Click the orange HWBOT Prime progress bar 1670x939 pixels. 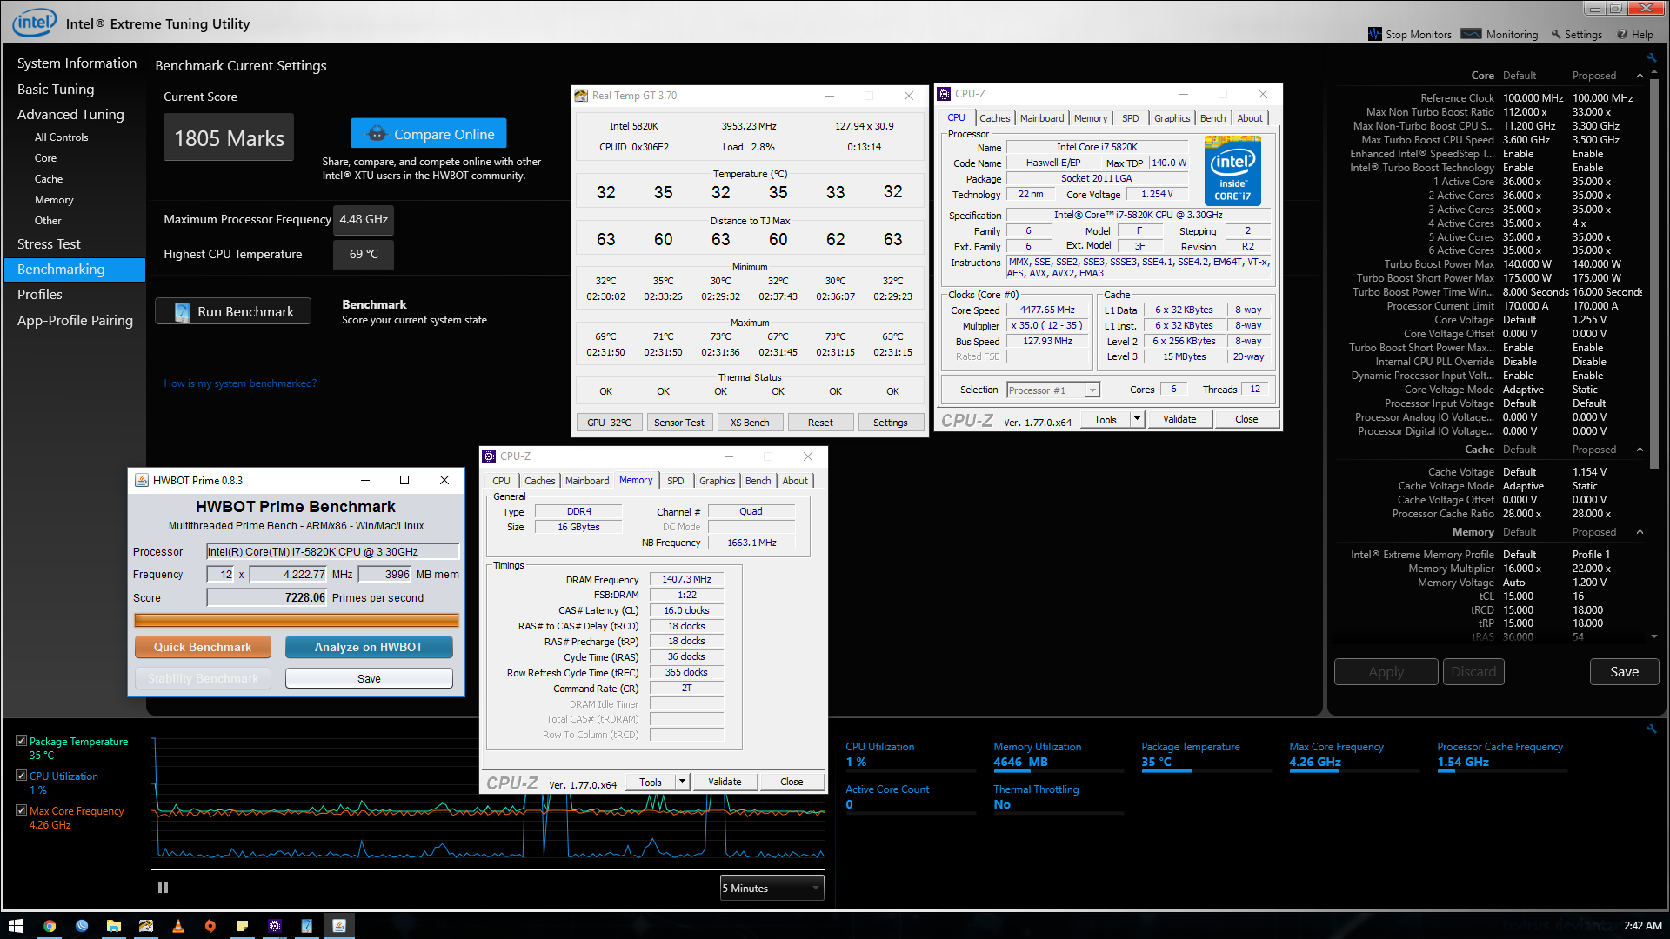tap(297, 620)
